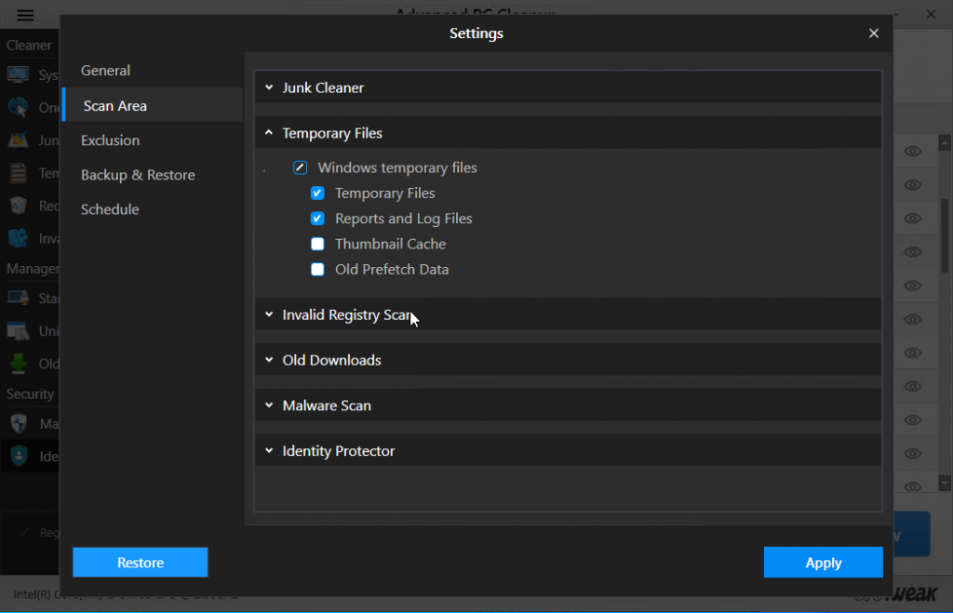Click scrollbar up arrow in background window
The height and width of the screenshot is (613, 953).
(x=945, y=143)
